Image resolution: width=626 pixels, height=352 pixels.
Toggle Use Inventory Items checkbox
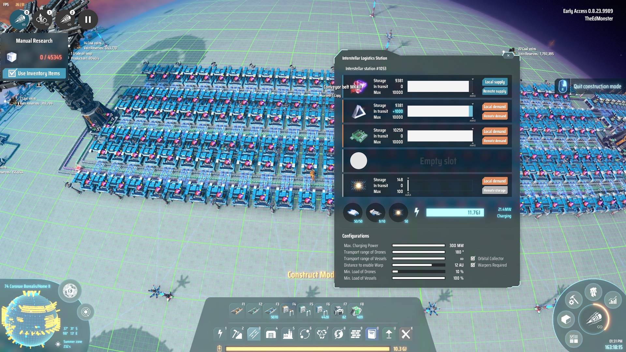tap(12, 73)
